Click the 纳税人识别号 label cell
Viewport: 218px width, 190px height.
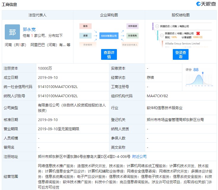[19, 96]
